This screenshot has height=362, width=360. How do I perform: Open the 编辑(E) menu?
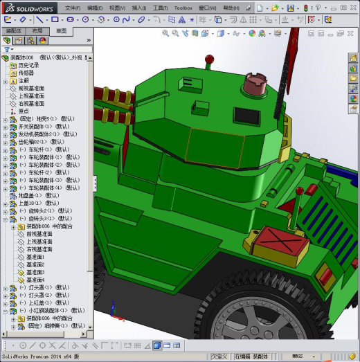point(95,8)
